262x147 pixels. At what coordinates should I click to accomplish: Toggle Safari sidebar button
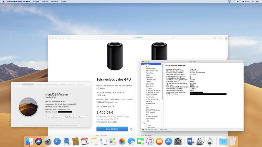[x=69, y=38]
